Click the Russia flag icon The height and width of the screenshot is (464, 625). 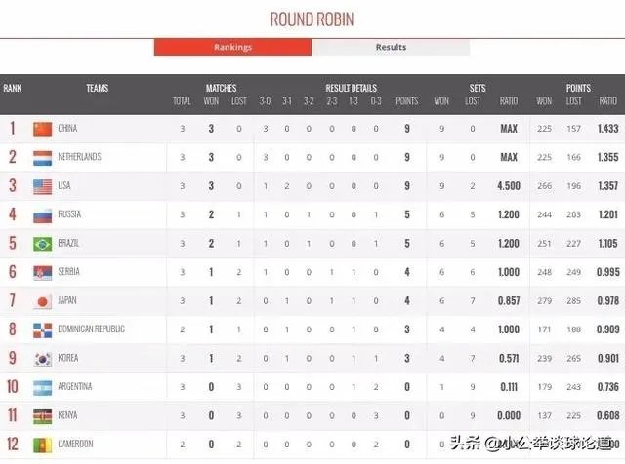pyautogui.click(x=42, y=214)
